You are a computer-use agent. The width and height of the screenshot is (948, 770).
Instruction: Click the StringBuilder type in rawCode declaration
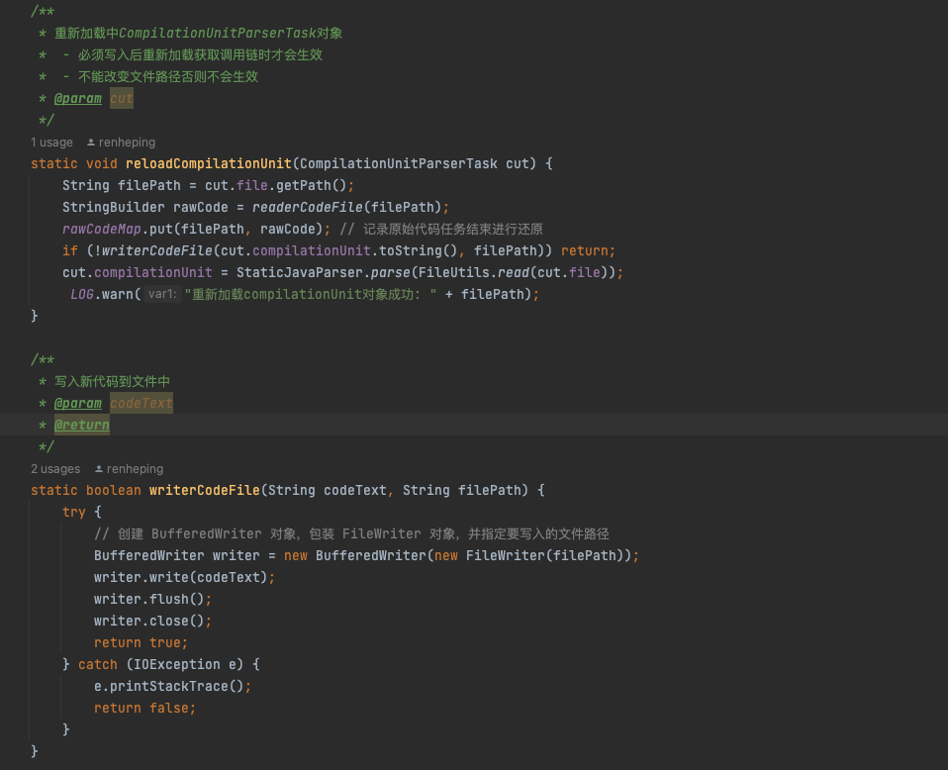[113, 208]
